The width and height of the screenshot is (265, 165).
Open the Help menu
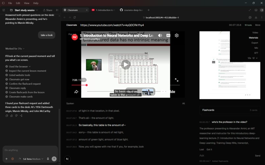coord(36,3)
